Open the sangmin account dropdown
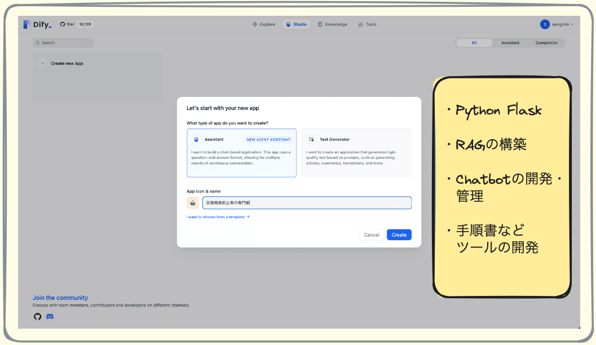Image resolution: width=596 pixels, height=345 pixels. [556, 24]
